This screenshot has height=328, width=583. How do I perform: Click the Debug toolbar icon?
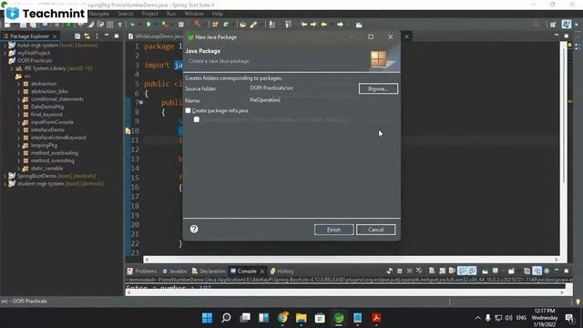tap(132, 25)
